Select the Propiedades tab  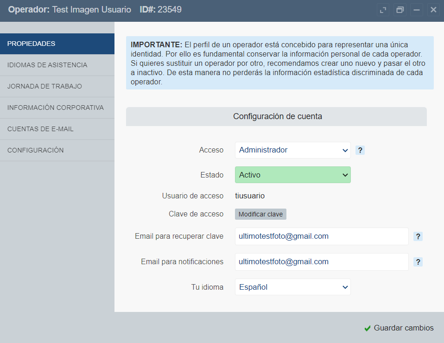(x=57, y=44)
